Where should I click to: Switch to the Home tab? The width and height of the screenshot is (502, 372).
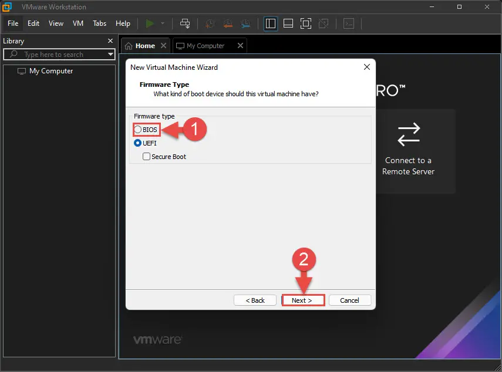146,46
